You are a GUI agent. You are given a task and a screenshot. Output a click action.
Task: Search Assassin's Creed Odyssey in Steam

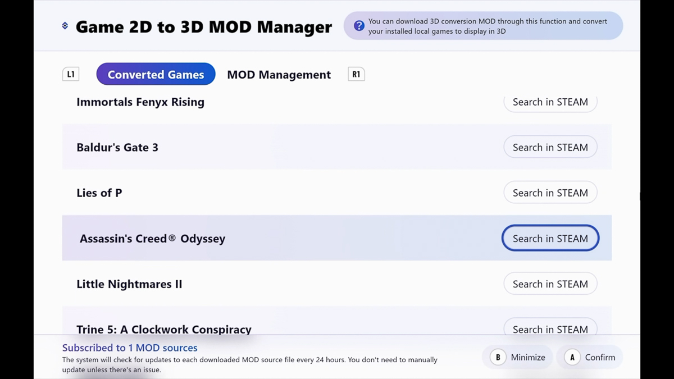point(550,238)
